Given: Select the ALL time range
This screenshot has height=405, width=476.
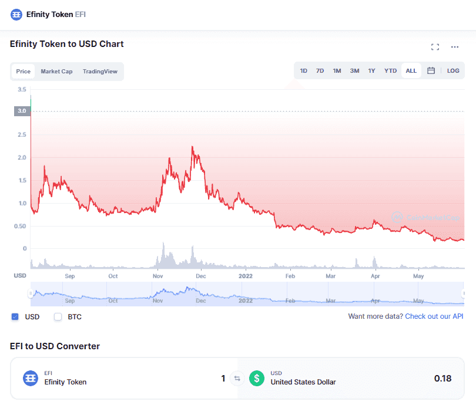Looking at the screenshot, I should point(411,70).
